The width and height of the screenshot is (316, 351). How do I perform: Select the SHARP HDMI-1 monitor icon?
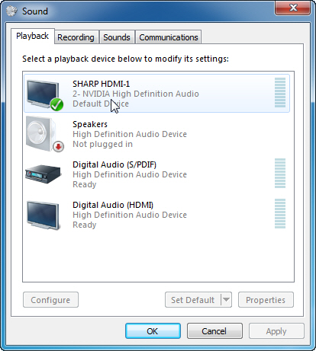tap(44, 94)
